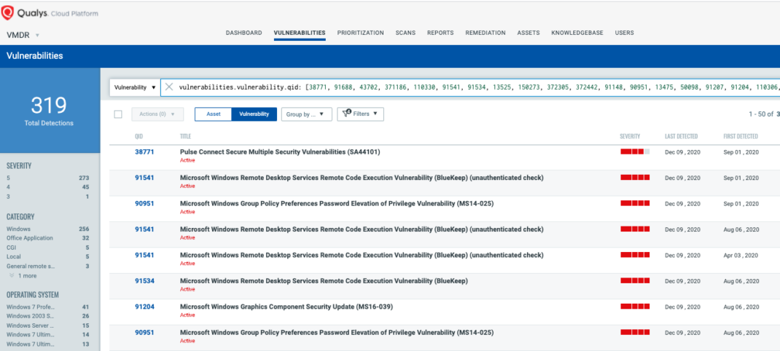Go to the Dashboard tab

[x=243, y=33]
